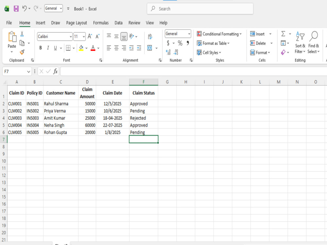The image size is (327, 245).
Task: Click the Wrap Text icon
Action: tap(150, 37)
